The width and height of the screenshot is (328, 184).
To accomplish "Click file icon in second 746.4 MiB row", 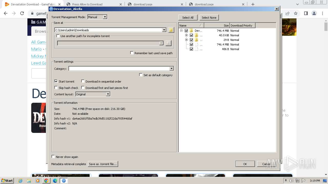I will 196,44.
